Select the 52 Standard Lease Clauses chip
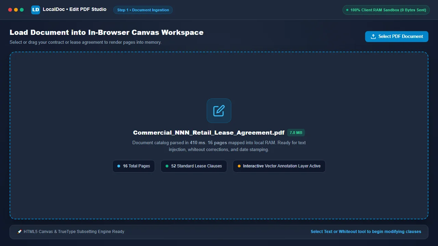 194,166
